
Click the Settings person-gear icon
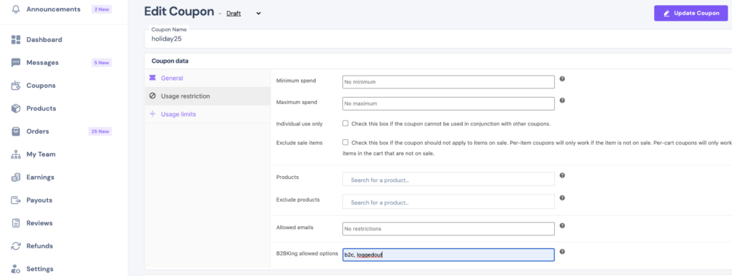[x=16, y=269]
